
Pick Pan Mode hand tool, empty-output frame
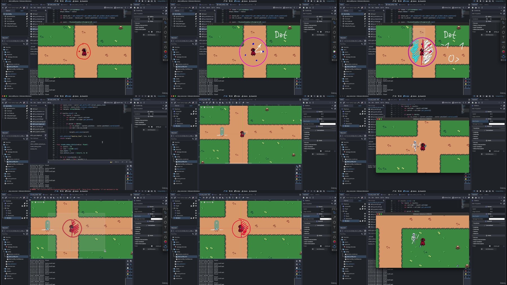(220, 103)
